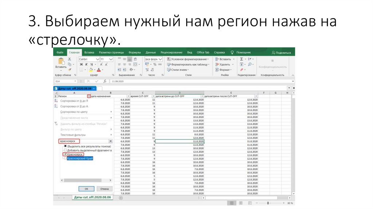This screenshot has width=373, height=209.
Task: Switch to the Вставка ribbon tab
Action: [x=89, y=52]
